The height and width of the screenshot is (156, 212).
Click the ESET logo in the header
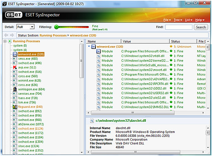(x=14, y=15)
